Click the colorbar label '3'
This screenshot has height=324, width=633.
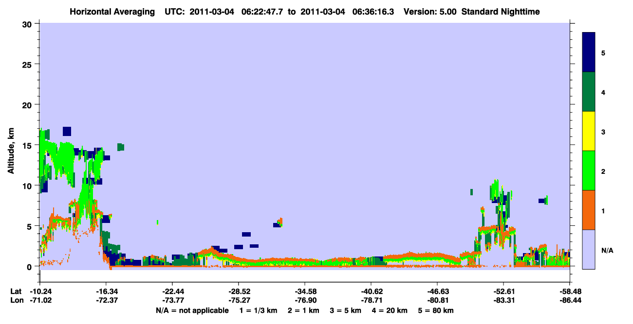pos(603,131)
